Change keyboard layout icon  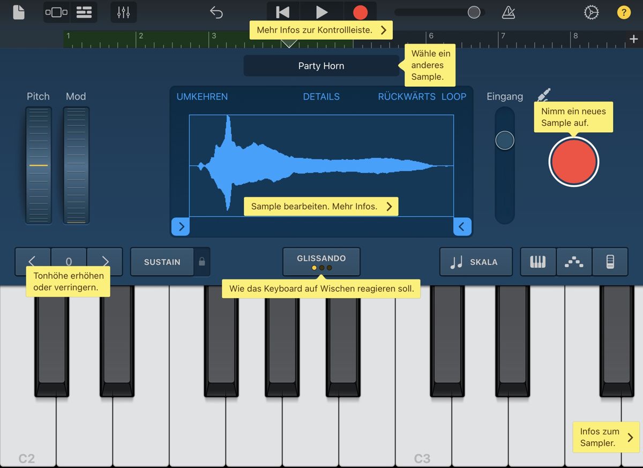[538, 262]
